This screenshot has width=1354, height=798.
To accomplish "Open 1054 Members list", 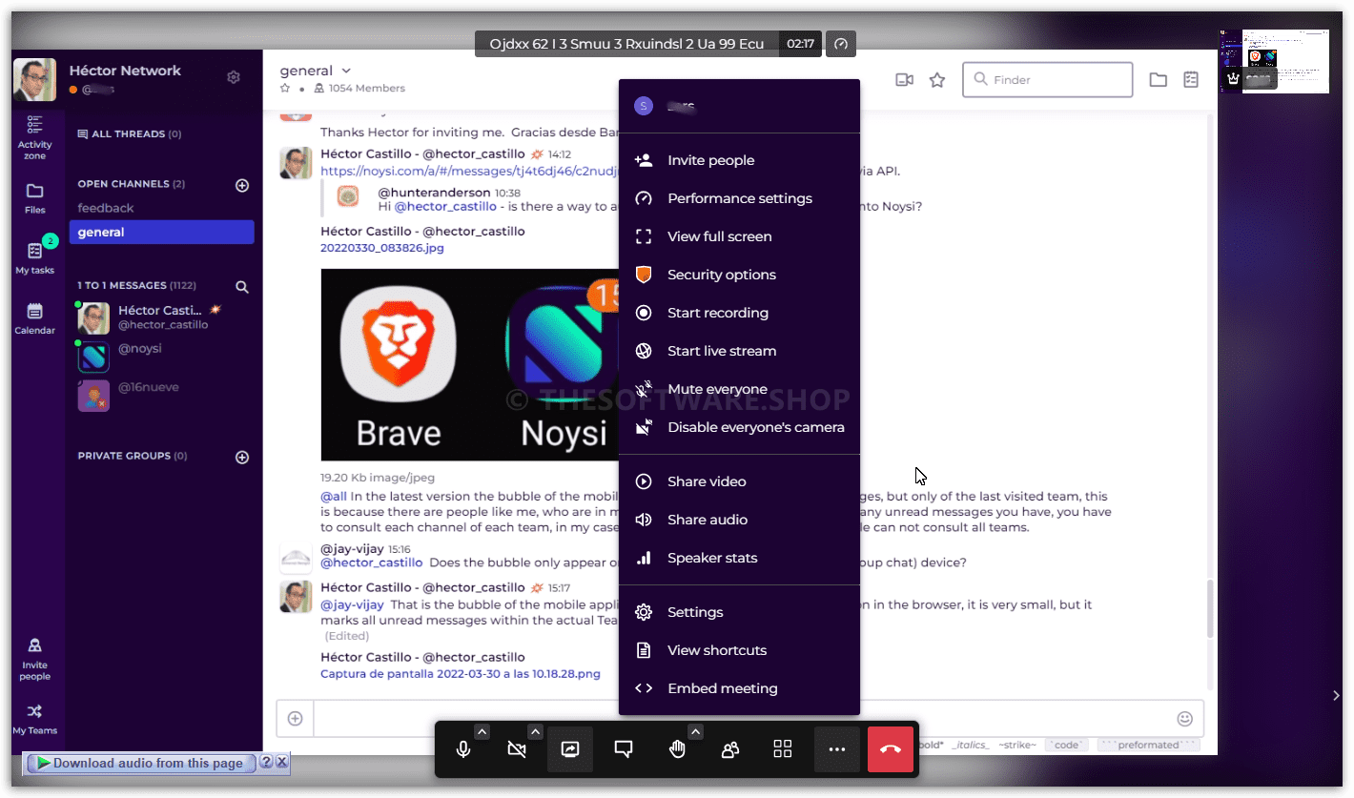I will 359,88.
